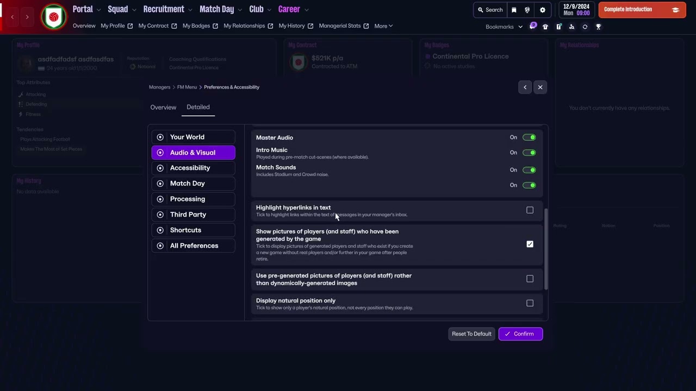Viewport: 696px width, 391px height.
Task: Show All Preferences section
Action: point(193,246)
